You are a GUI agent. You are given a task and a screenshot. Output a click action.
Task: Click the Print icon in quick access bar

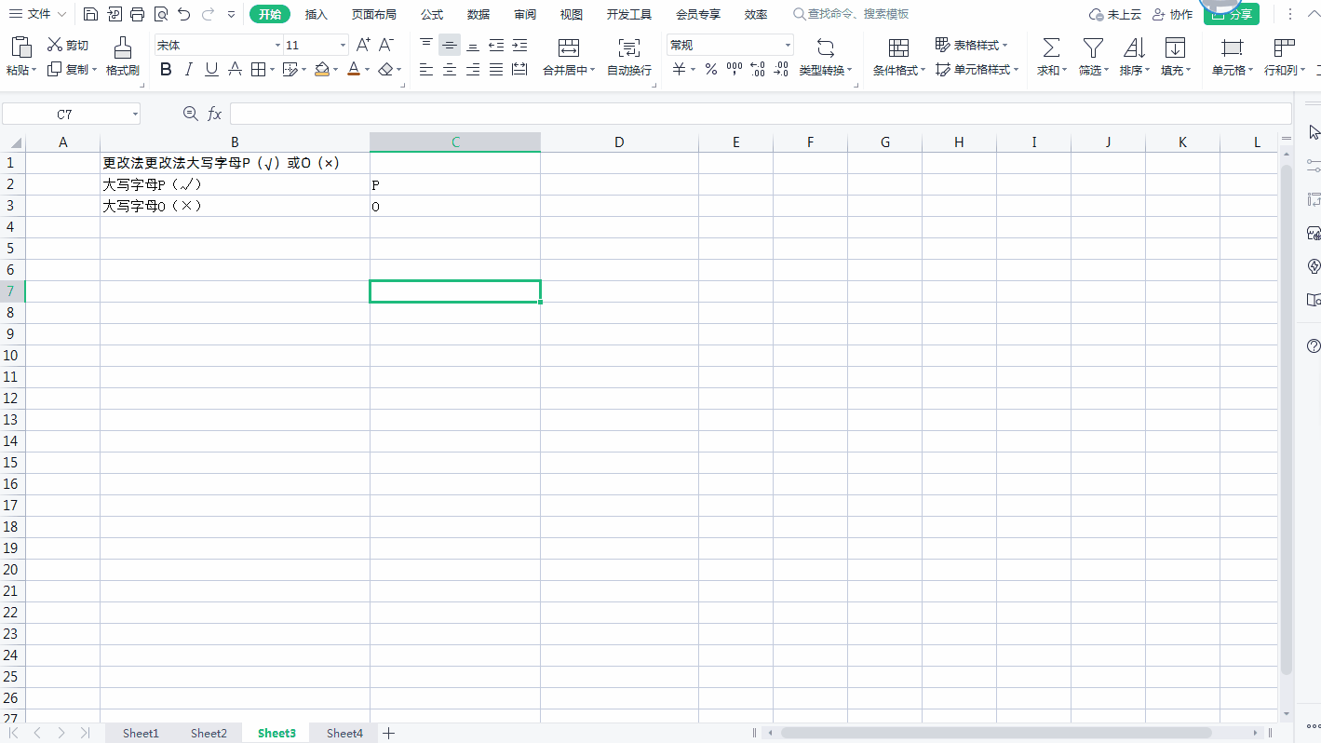click(x=138, y=14)
